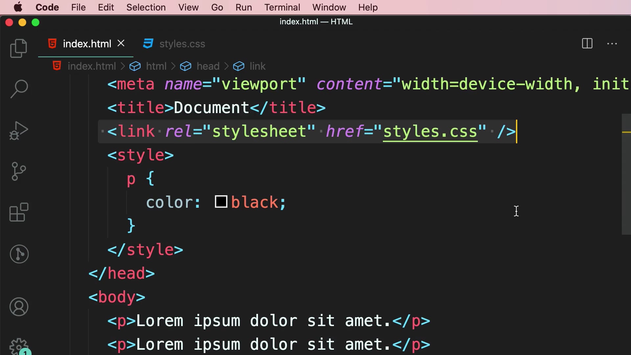Screen dimensions: 631x355
Task: Follow the styles.css href link
Action: (430, 131)
